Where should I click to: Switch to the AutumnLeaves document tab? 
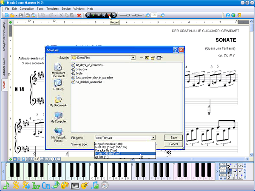tap(4, 67)
